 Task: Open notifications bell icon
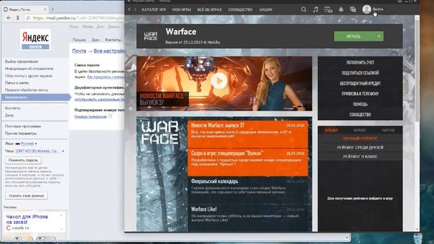[341, 9]
